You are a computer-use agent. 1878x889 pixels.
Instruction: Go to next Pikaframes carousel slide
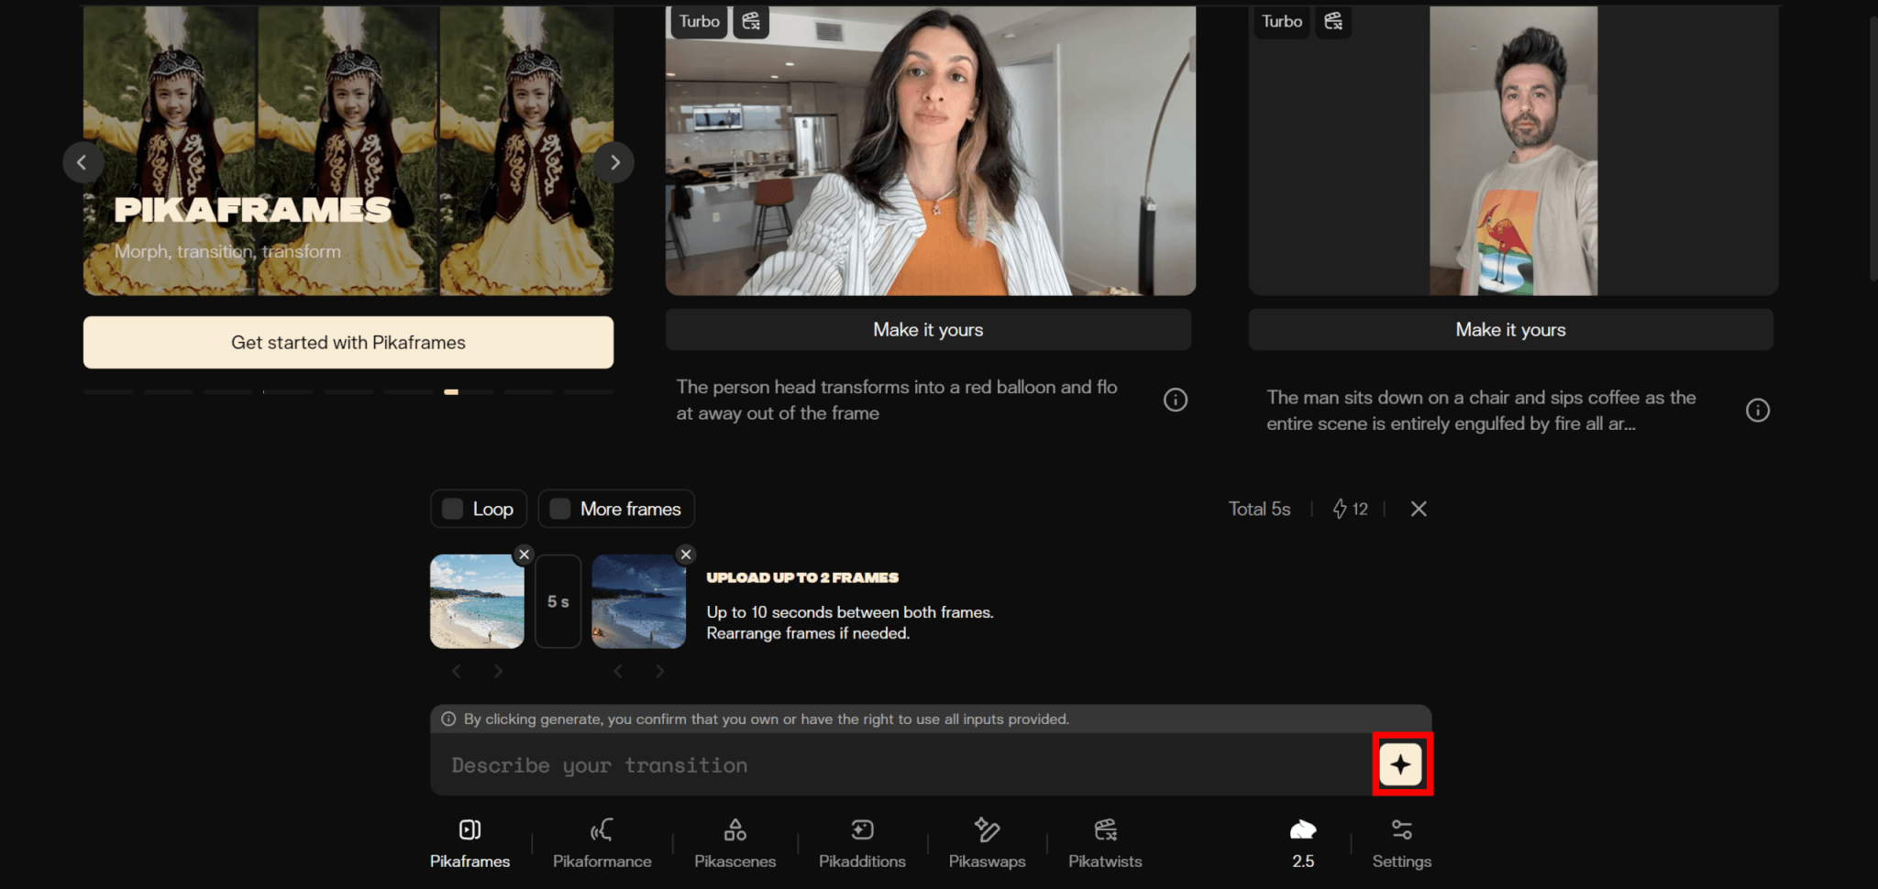(x=614, y=162)
